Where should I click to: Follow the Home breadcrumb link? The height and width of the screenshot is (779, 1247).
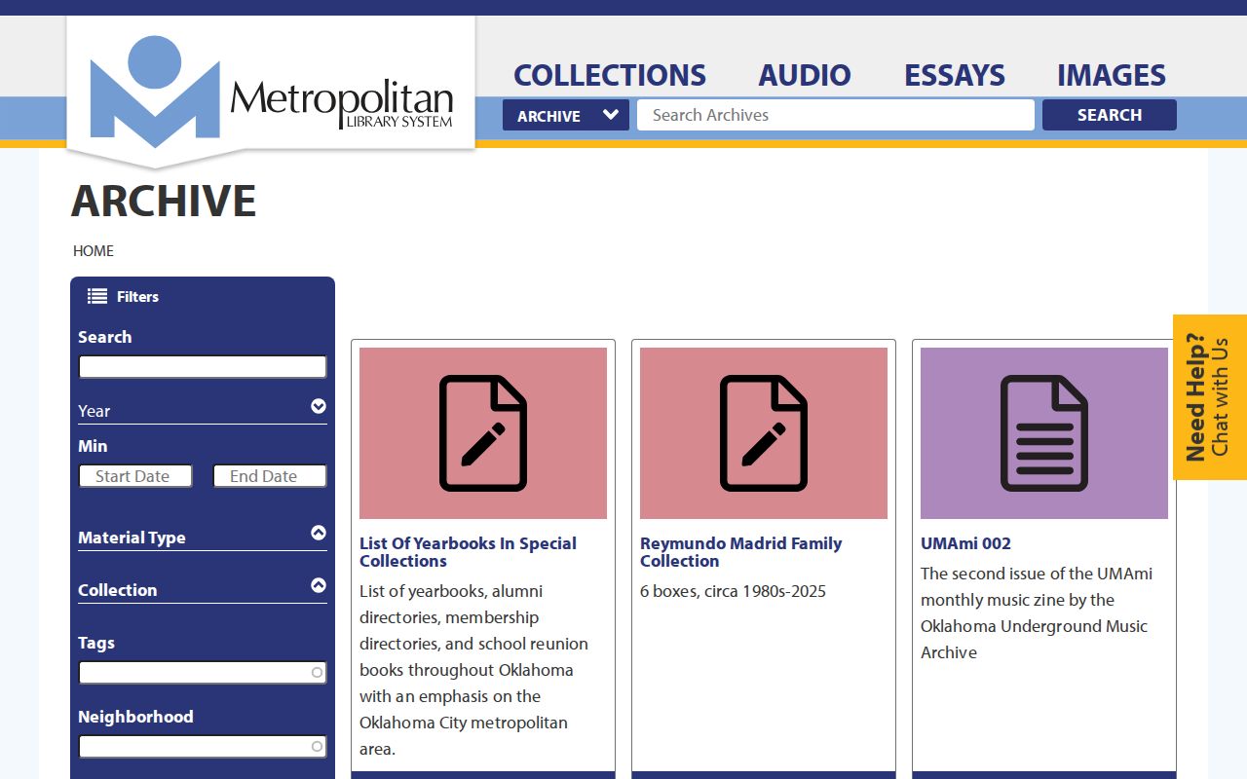[94, 251]
